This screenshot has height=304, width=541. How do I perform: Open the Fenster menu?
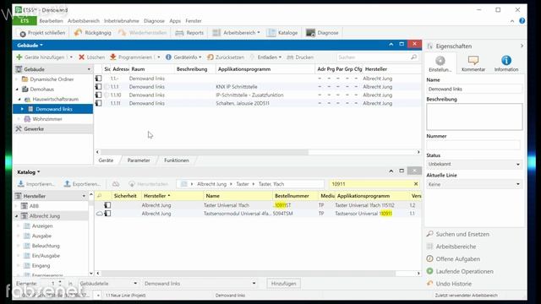click(194, 21)
